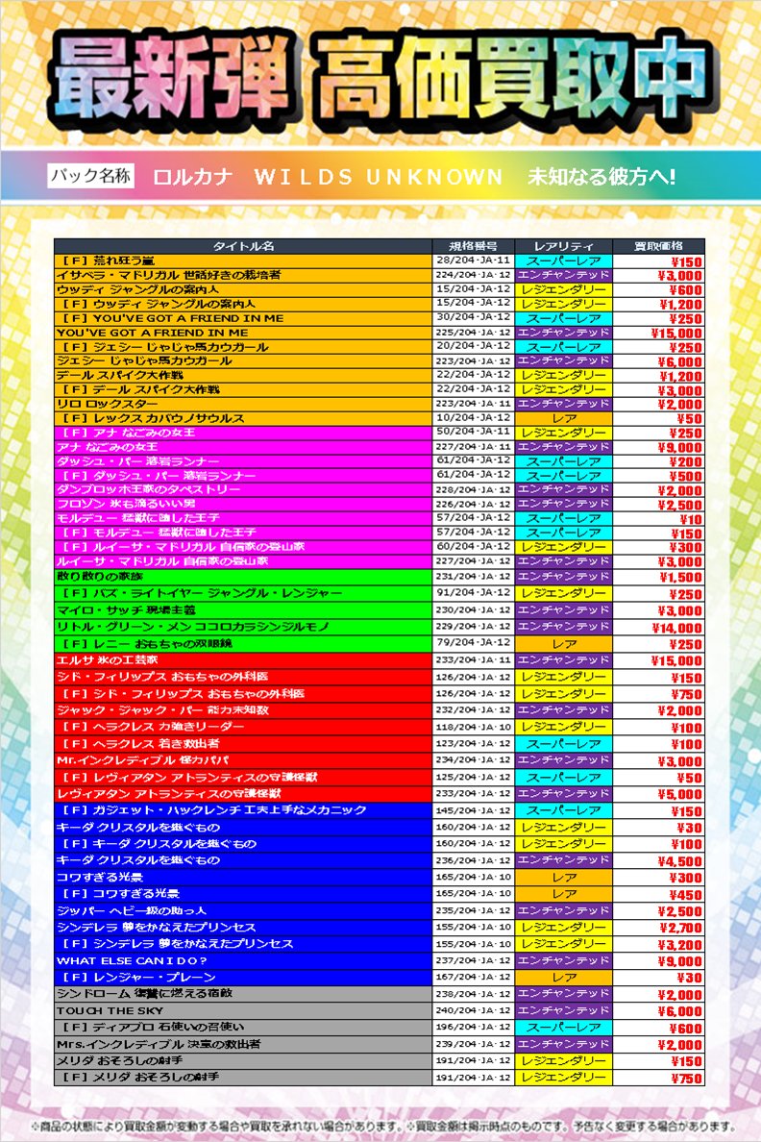The height and width of the screenshot is (1142, 761).
Task: Click Mr.インクレディブル 怪力パパ title
Action: (243, 761)
